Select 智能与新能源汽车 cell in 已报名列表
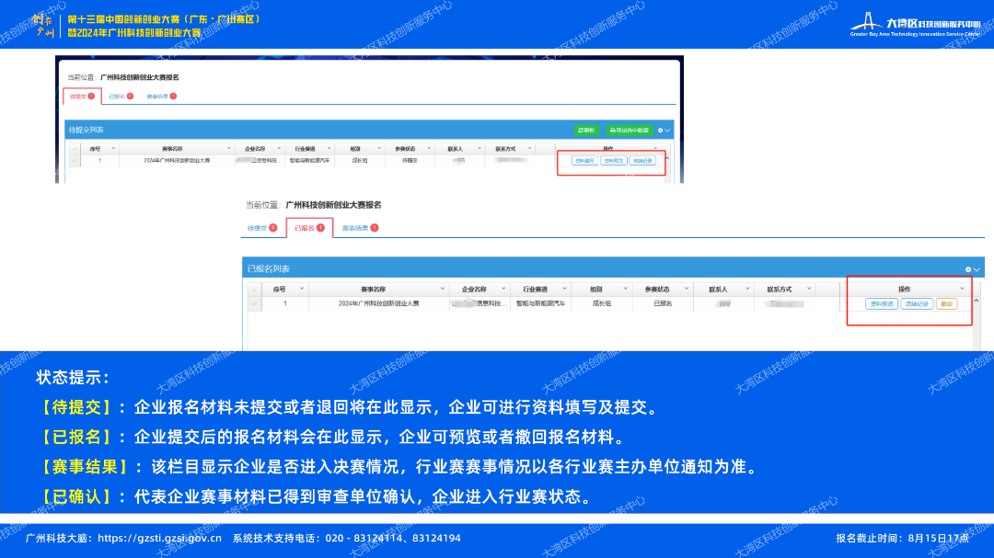 [541, 304]
